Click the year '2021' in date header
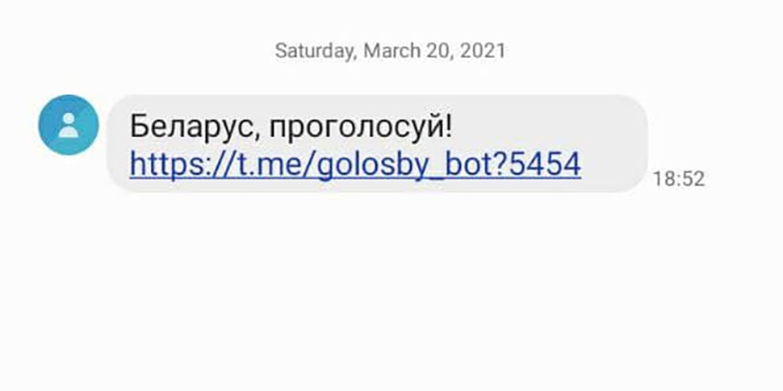 (x=483, y=51)
